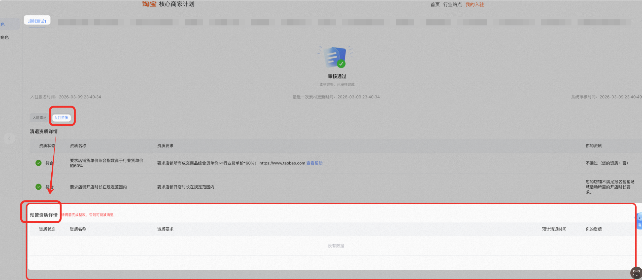Screen dimensions: 642x280
Task: Switch to the 规则测试1 tab
Action: (x=37, y=21)
